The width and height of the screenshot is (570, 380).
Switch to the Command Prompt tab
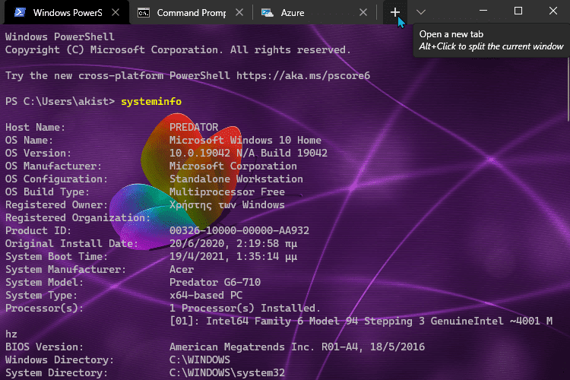click(x=192, y=12)
